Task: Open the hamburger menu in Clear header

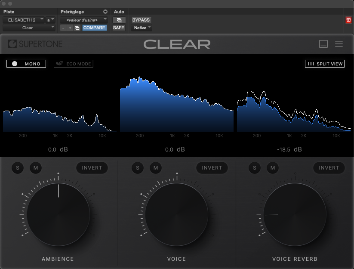Action: [x=339, y=44]
